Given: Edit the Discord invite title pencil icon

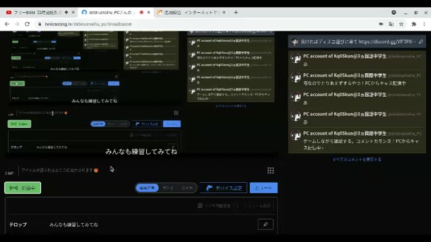Looking at the screenshot, I should (x=421, y=42).
